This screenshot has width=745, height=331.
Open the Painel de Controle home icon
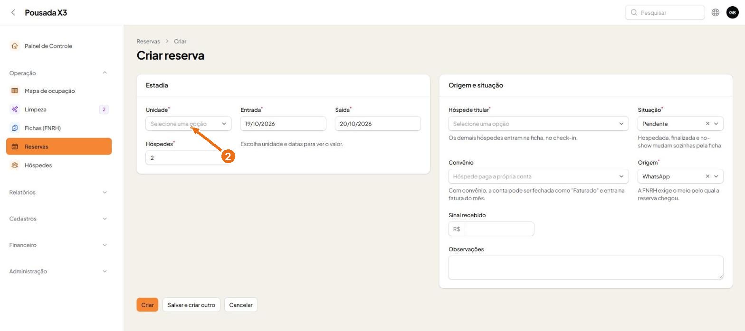pyautogui.click(x=15, y=46)
